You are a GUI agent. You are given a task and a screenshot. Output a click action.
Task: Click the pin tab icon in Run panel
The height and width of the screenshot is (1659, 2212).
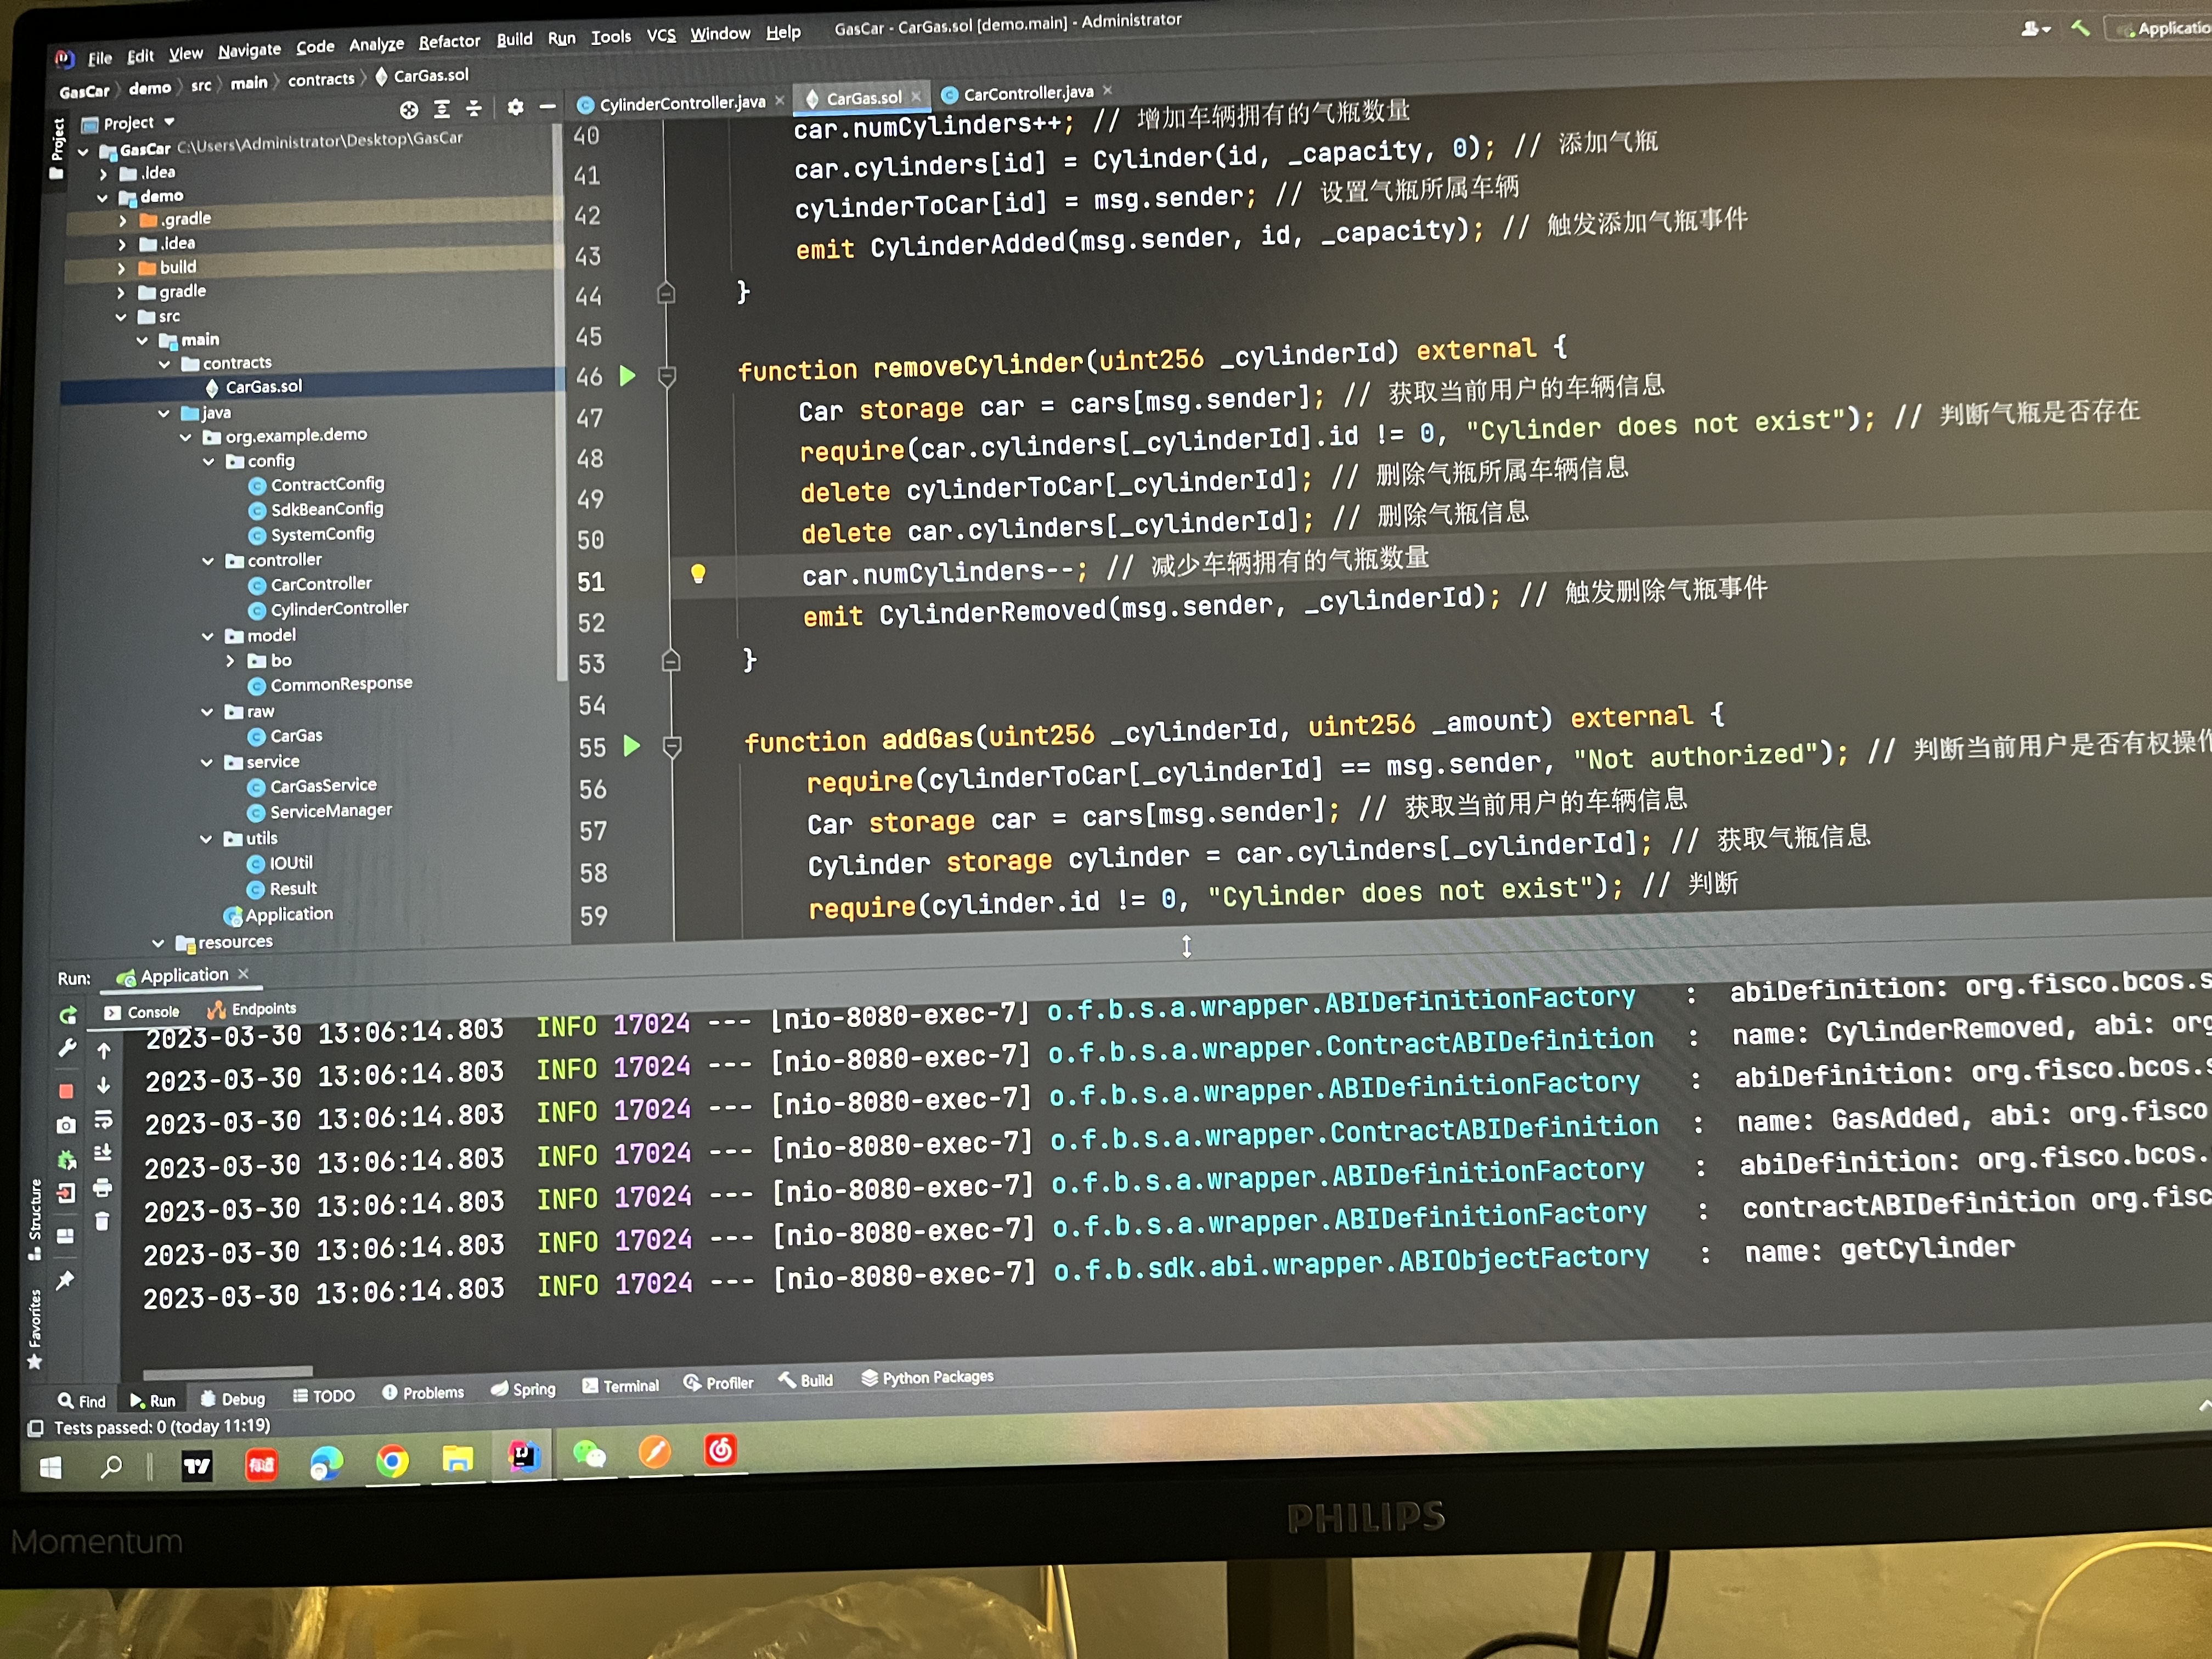coord(66,1281)
